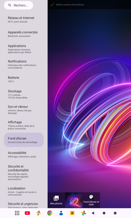Open Localisation settings
131x218 pixels.
(24, 191)
